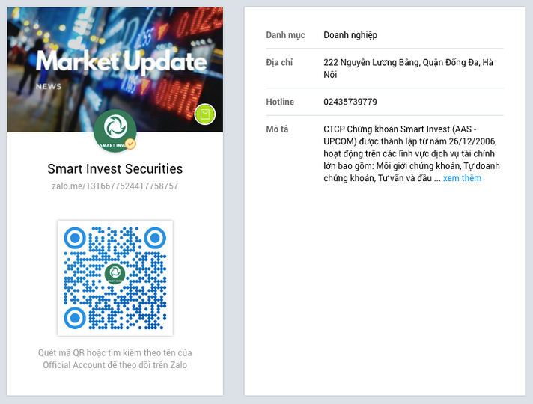Click the QR code's bottom-left corner marker
This screenshot has height=404, width=533.
tap(75, 317)
